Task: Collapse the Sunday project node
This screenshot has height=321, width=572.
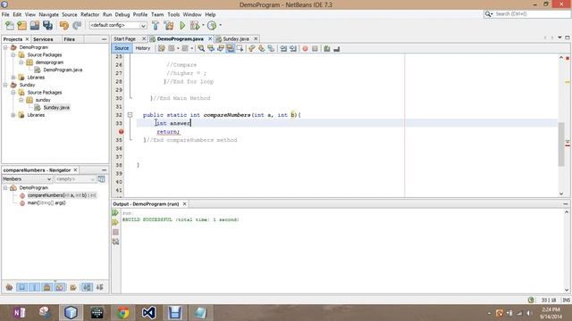Action: pyautogui.click(x=5, y=85)
